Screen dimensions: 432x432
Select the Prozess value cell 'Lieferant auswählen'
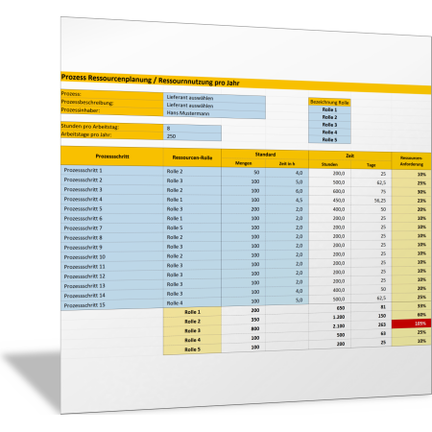(214, 98)
